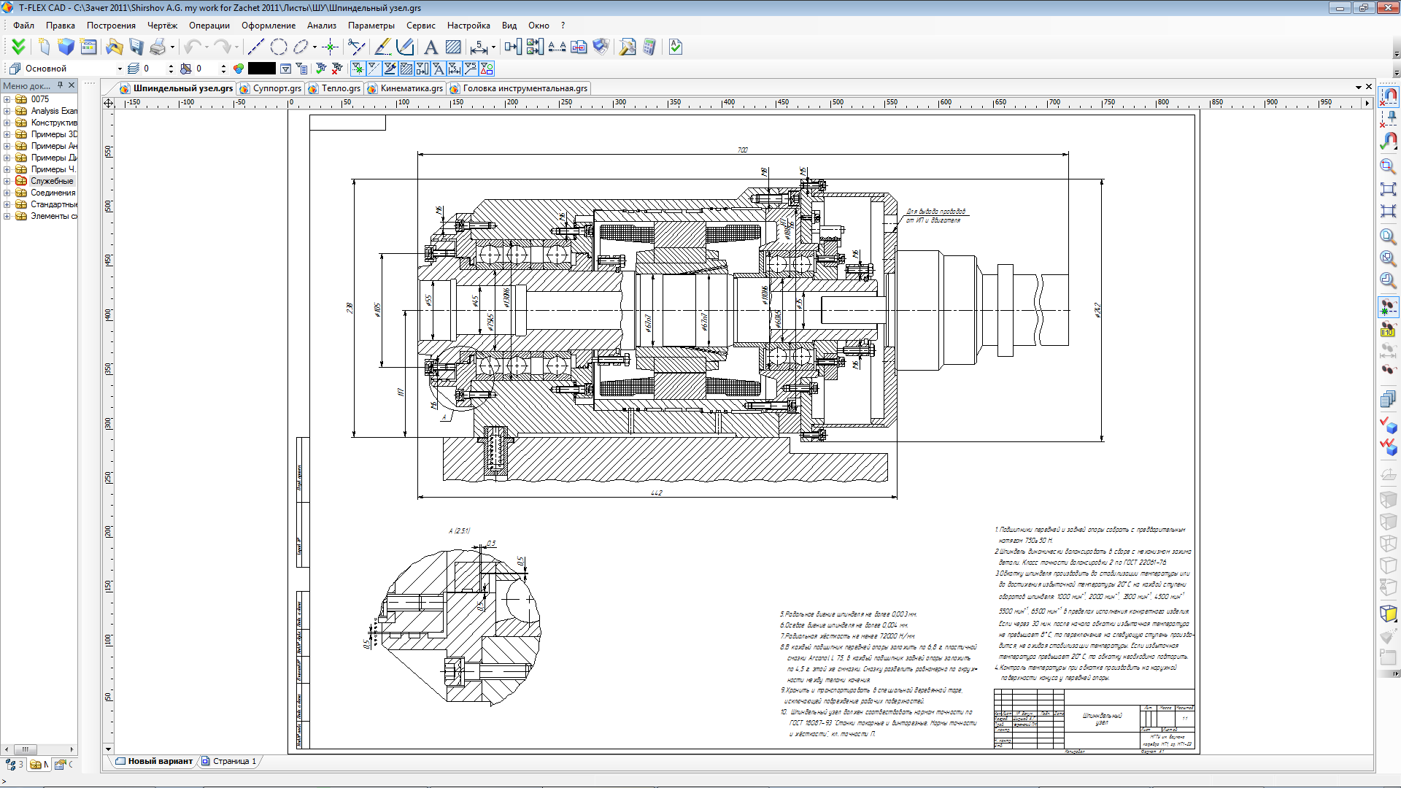
Task: Toggle the text selection filter (A)
Action: pyautogui.click(x=439, y=69)
